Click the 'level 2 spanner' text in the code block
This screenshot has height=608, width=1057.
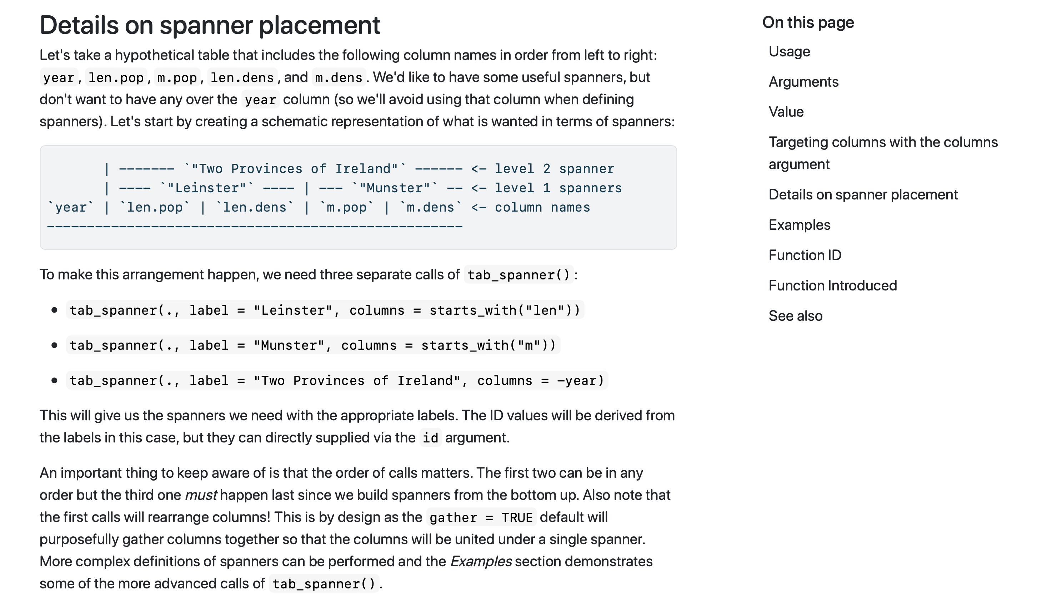click(x=554, y=169)
